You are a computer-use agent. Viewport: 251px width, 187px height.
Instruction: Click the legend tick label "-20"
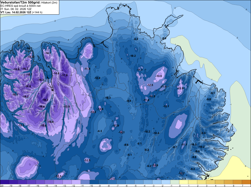[x=2, y=185]
